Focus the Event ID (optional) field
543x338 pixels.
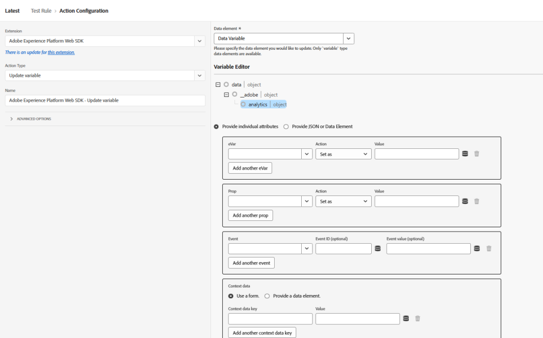click(x=343, y=248)
